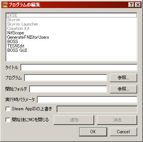The width and height of the screenshot is (143, 142).
Task: Click the 追加 button
Action: coord(74,120)
